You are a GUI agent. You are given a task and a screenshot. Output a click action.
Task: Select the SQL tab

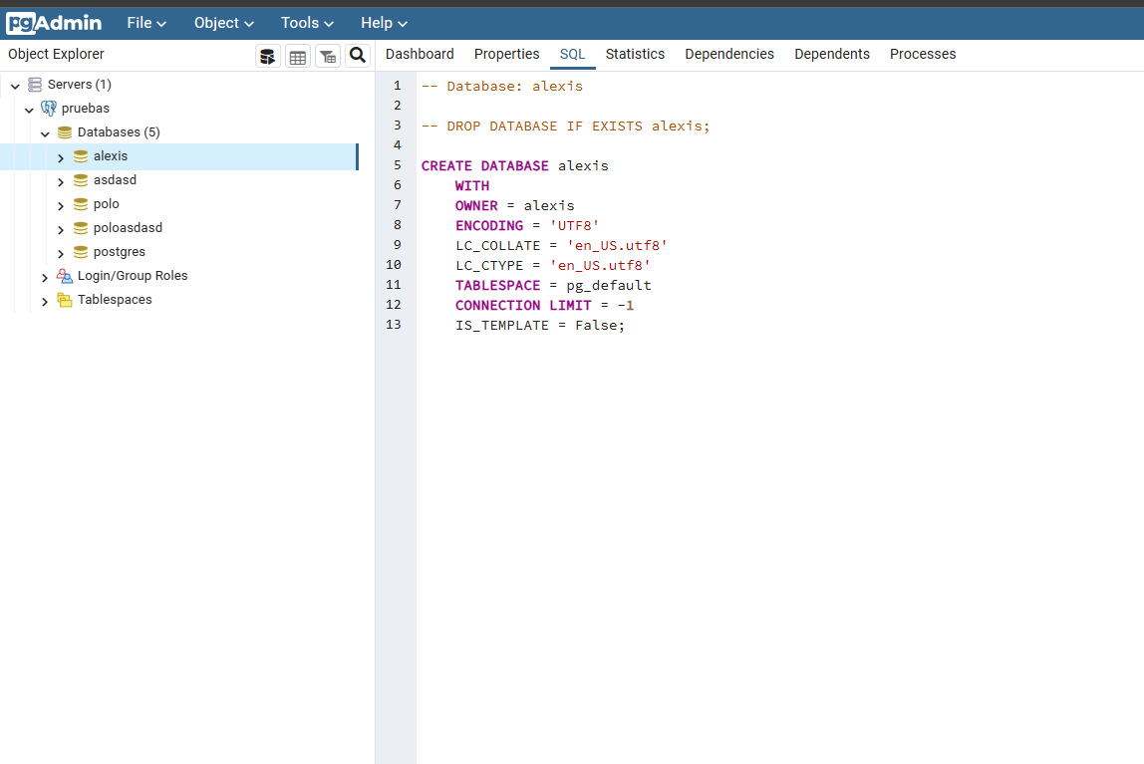click(x=573, y=54)
